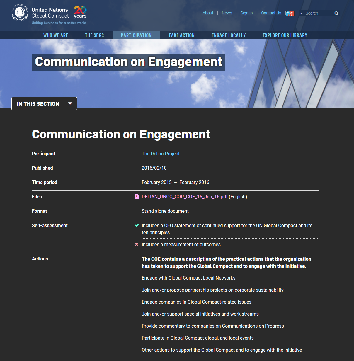Click the green checkmark beside CEO statement
354x361 pixels.
tap(137, 225)
